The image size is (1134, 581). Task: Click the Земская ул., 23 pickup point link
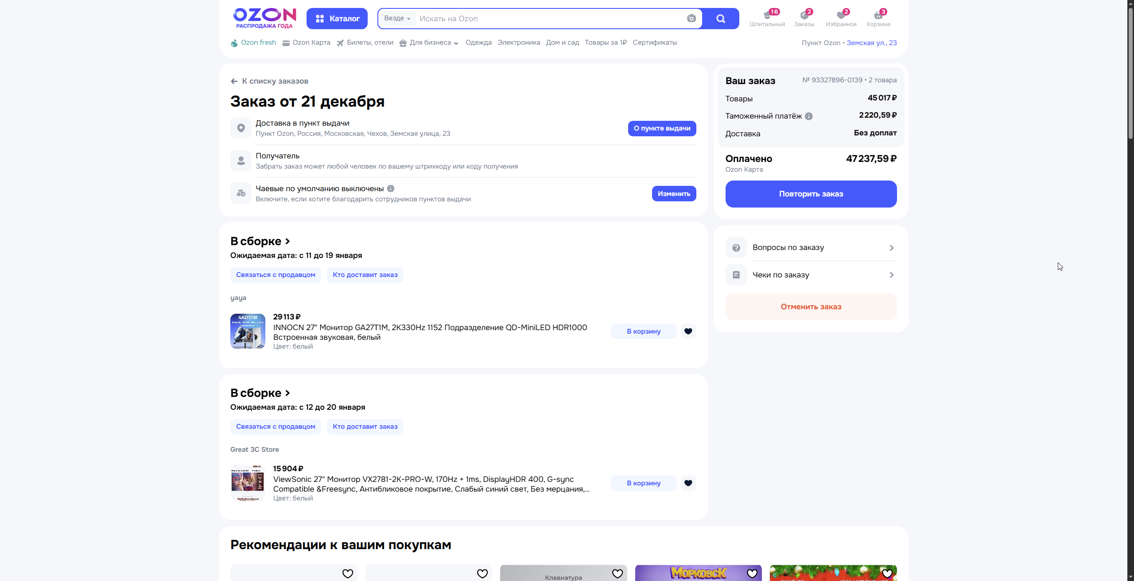[872, 43]
